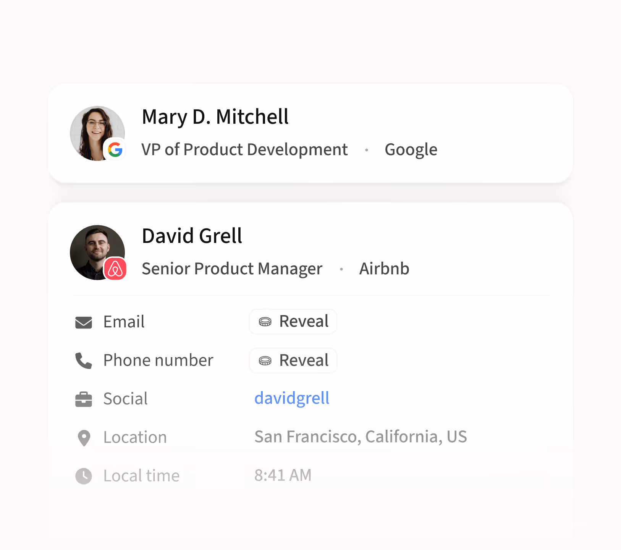Click the VP of Product Development title
Image resolution: width=621 pixels, height=550 pixels.
pos(244,150)
